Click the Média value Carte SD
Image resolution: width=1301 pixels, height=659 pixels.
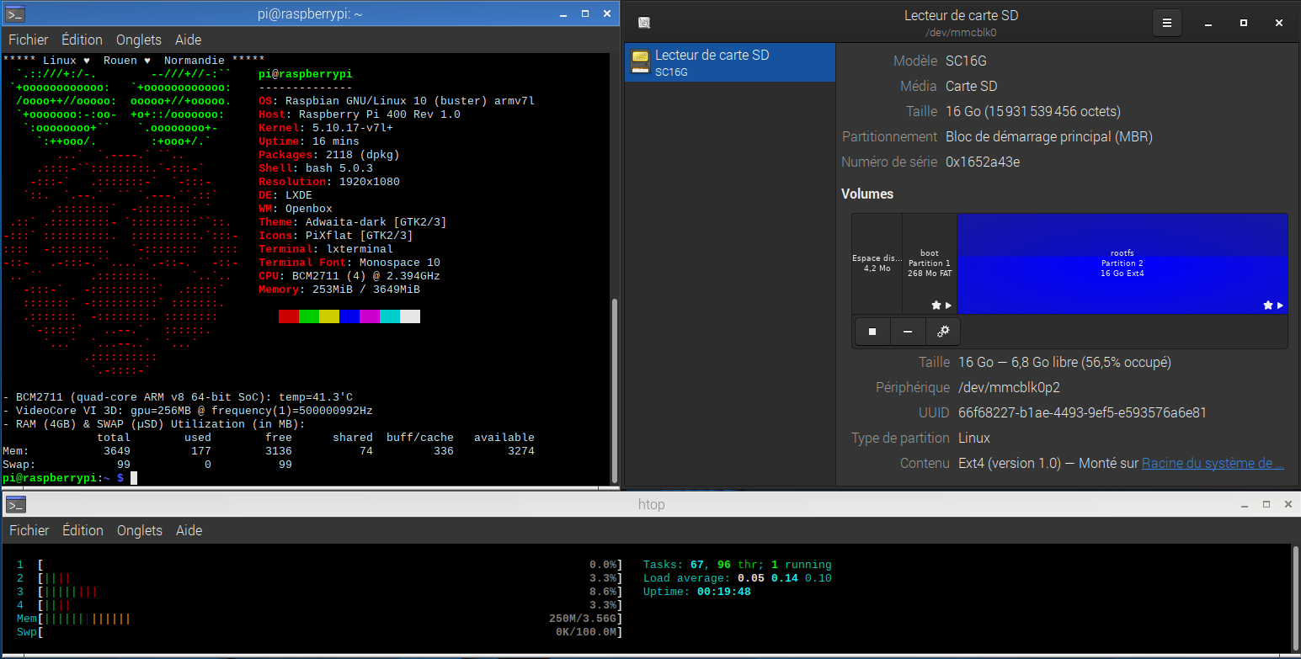point(972,86)
